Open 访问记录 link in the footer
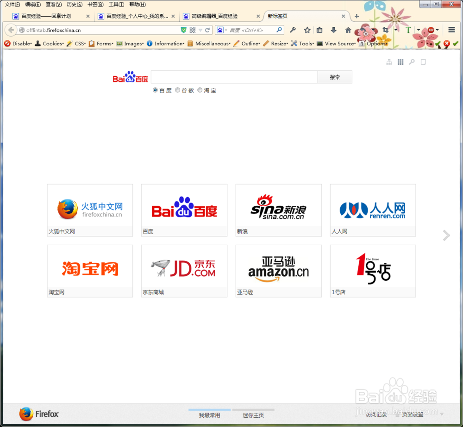 point(376,415)
